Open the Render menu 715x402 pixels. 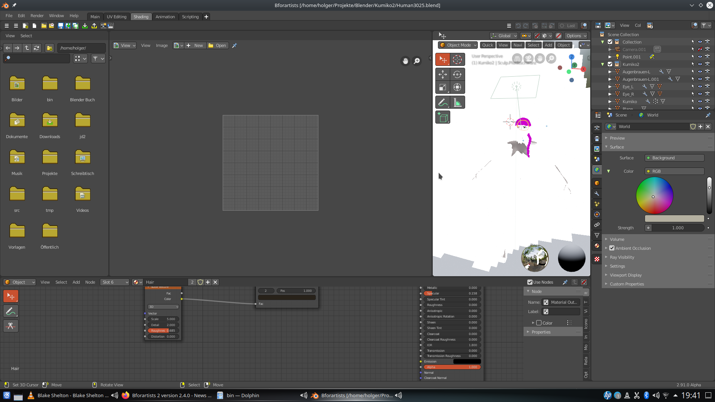pyautogui.click(x=37, y=16)
